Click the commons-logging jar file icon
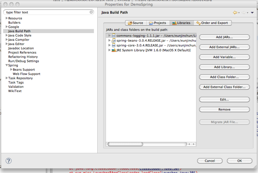Screen dimensions: 258x173 114,36
